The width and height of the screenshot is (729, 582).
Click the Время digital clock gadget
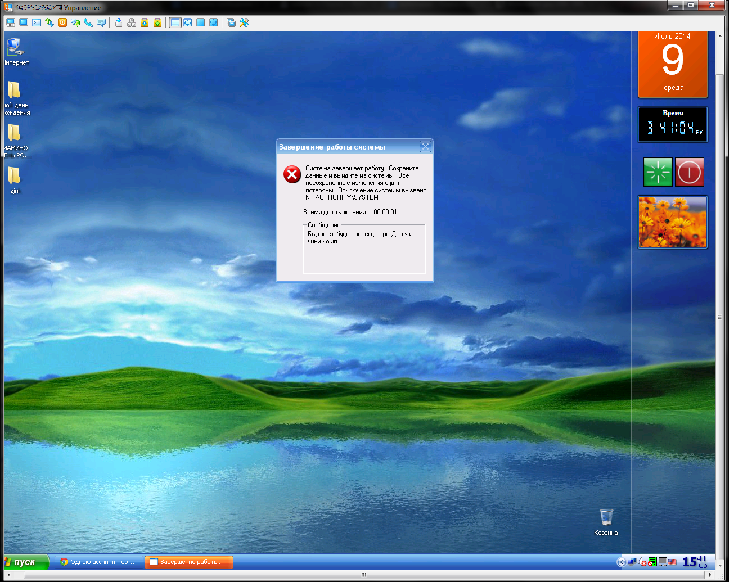coord(673,124)
